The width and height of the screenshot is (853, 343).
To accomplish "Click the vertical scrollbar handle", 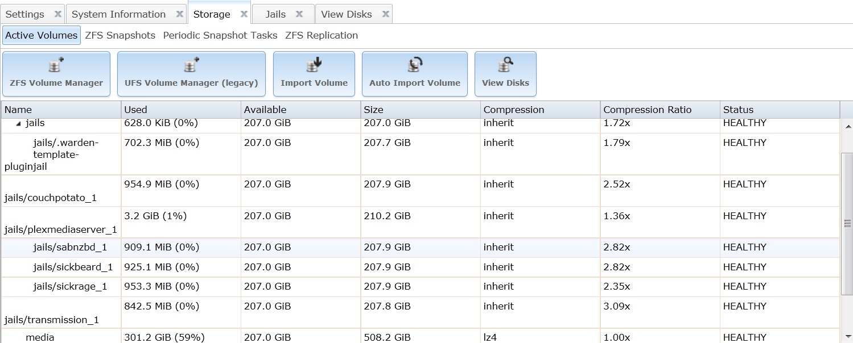I will coord(847,224).
